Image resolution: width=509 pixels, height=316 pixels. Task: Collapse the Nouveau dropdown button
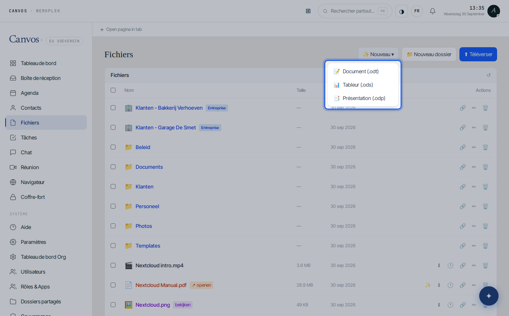[x=378, y=54]
